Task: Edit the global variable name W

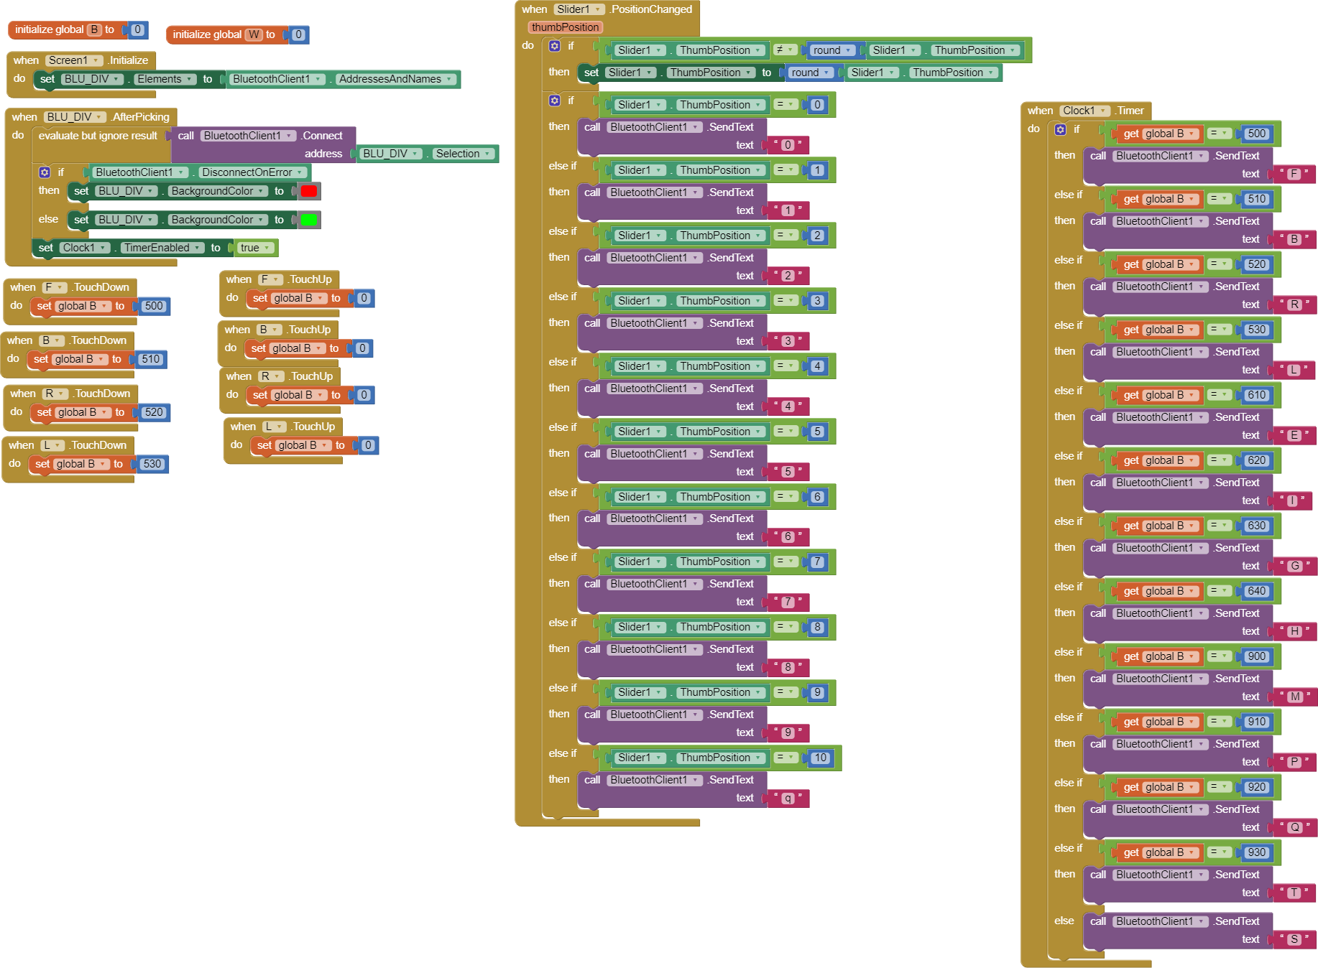Action: (x=254, y=34)
